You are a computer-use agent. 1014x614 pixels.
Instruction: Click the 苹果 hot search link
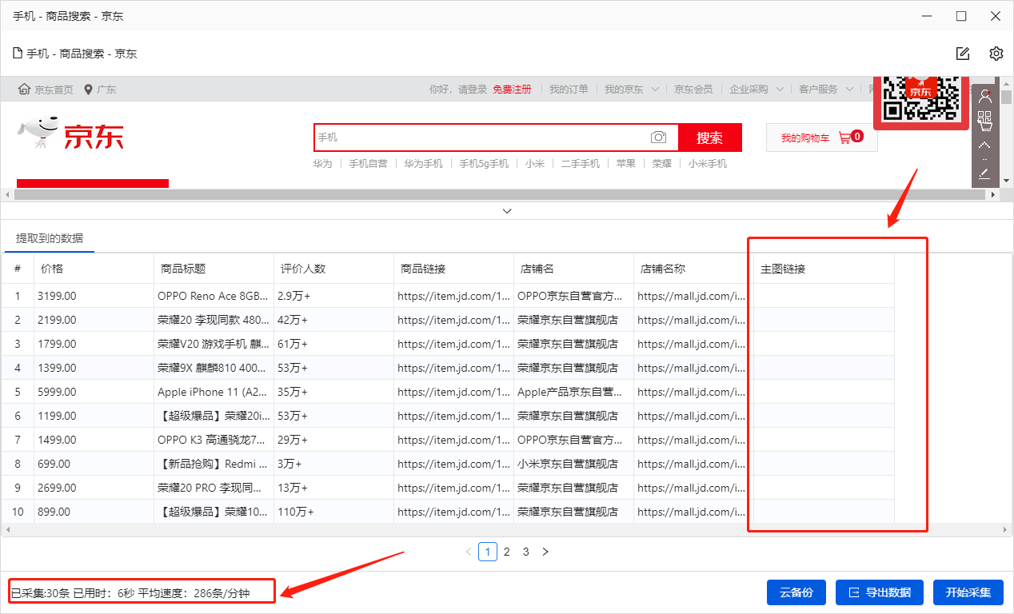click(626, 164)
